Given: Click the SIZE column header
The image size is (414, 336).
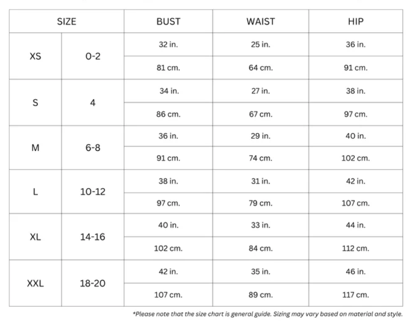Looking at the screenshot, I should [67, 22].
